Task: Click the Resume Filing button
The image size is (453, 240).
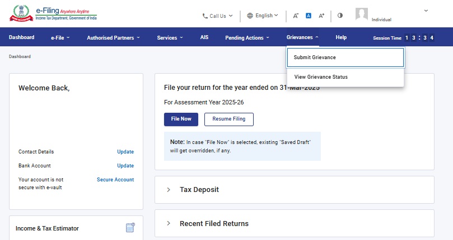Action: click(229, 119)
